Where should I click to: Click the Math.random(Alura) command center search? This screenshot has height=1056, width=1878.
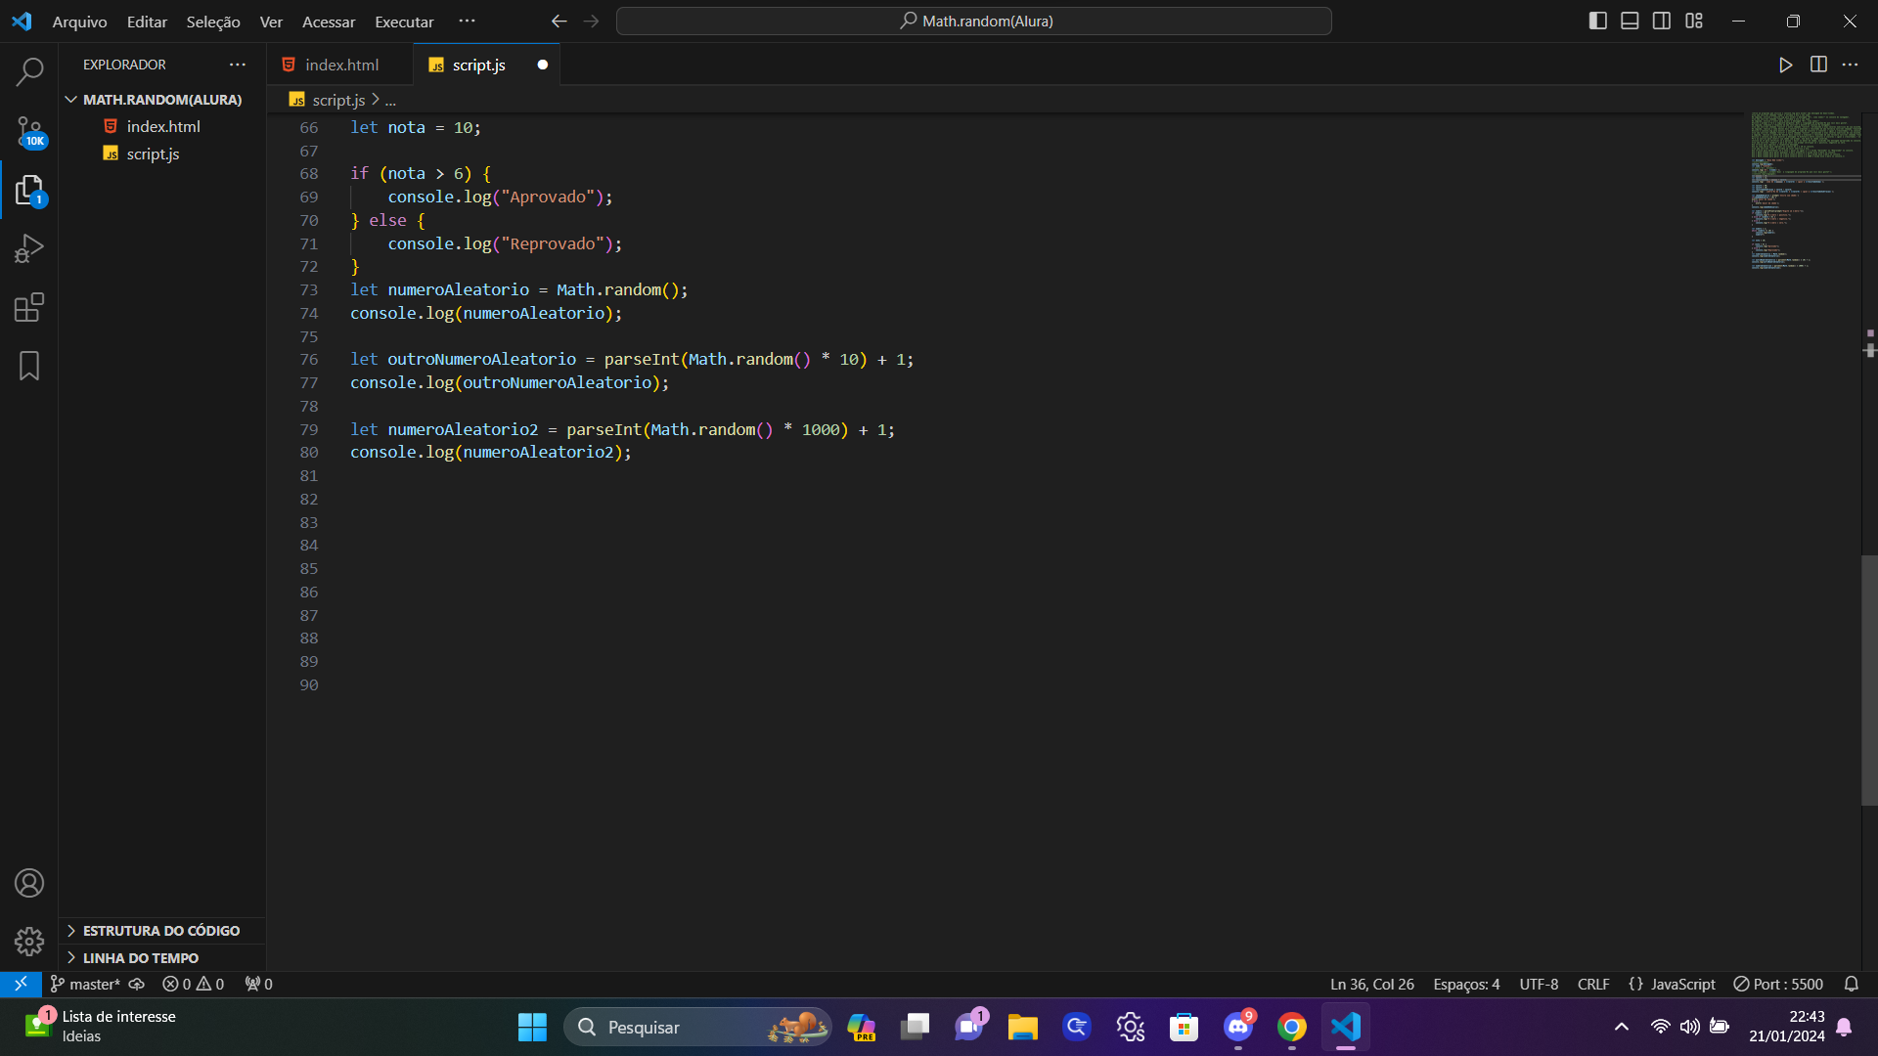coord(974,21)
